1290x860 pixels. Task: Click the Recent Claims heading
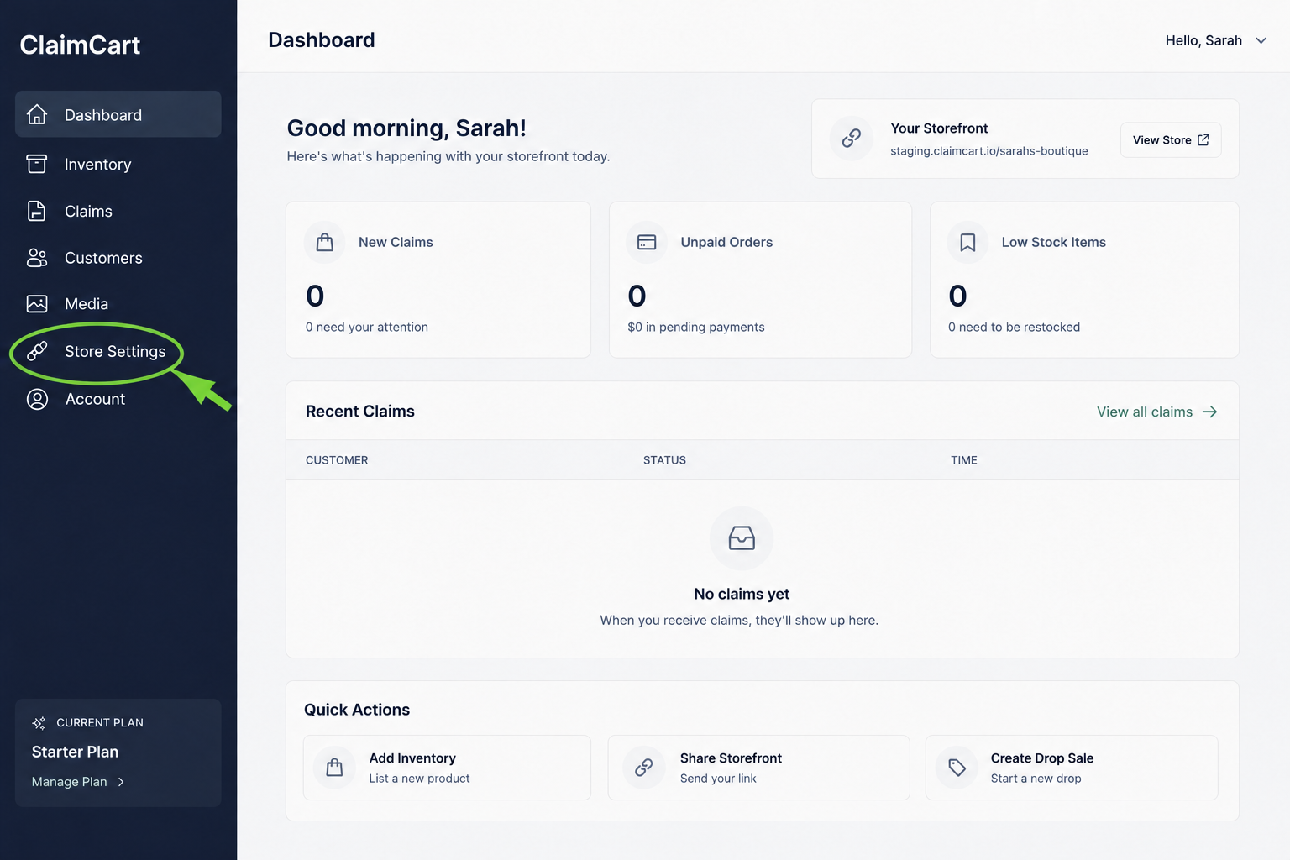click(x=360, y=411)
